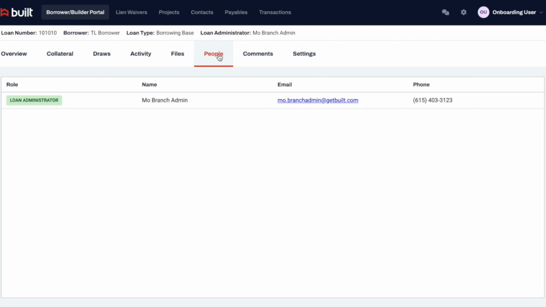546x307 pixels.
Task: Select the Borrower/Builder Portal navigation item
Action: tap(75, 12)
